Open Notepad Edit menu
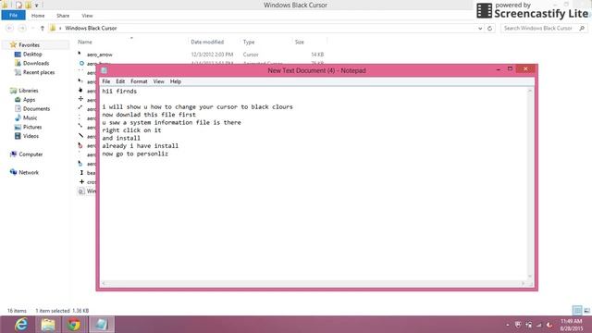 click(120, 81)
